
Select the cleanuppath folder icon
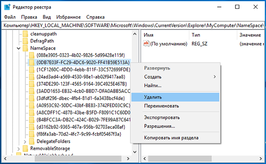pyautogui.click(x=25, y=34)
